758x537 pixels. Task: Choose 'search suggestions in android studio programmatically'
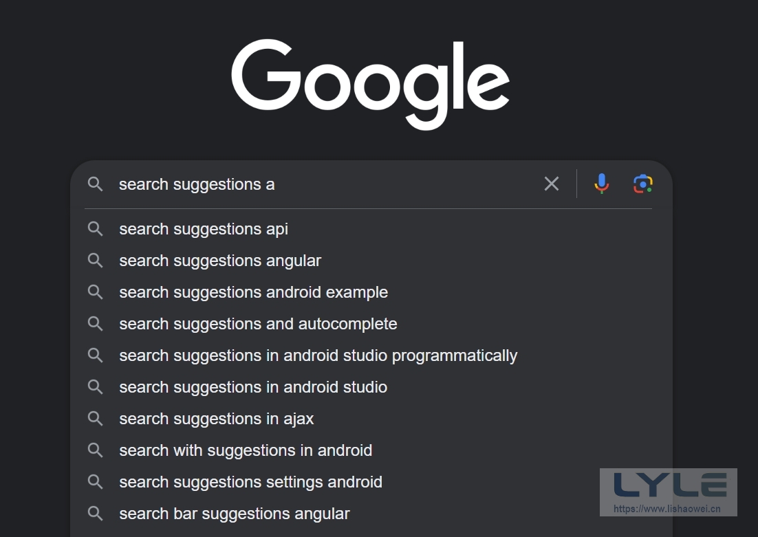[371, 355]
